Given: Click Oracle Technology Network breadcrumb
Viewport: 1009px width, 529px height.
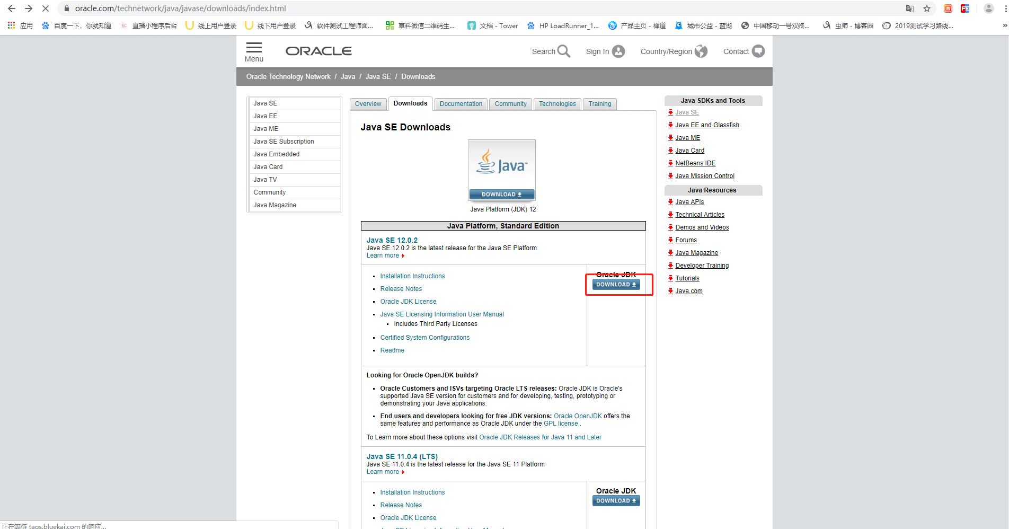Looking at the screenshot, I should point(288,77).
